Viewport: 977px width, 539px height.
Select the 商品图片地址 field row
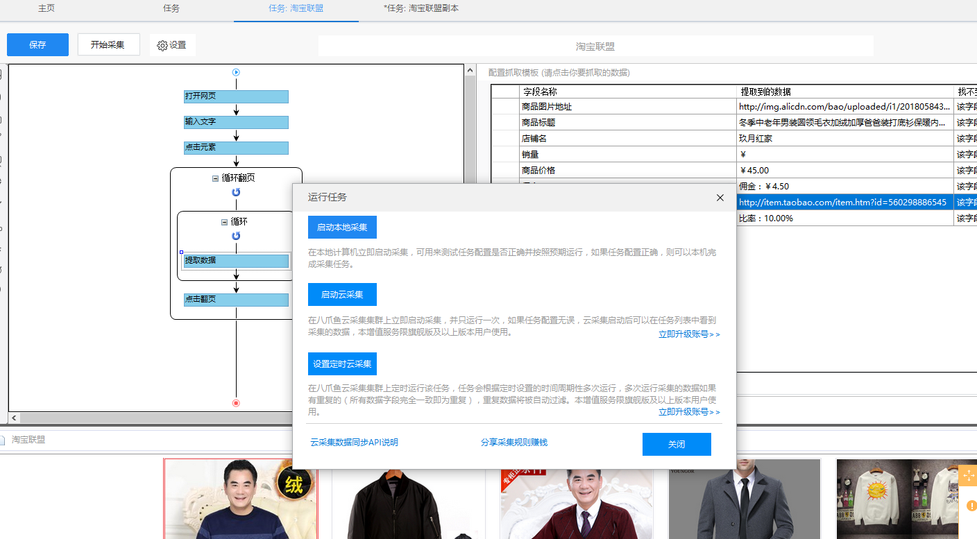tap(627, 107)
